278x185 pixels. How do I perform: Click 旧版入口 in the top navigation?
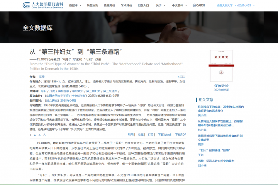pos(143,5)
